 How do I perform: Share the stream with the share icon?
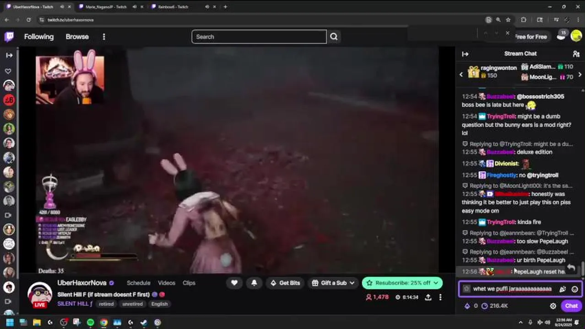coord(428,297)
